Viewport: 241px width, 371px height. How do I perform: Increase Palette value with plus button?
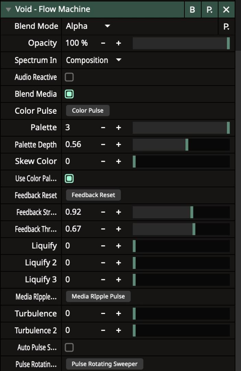[119, 127]
